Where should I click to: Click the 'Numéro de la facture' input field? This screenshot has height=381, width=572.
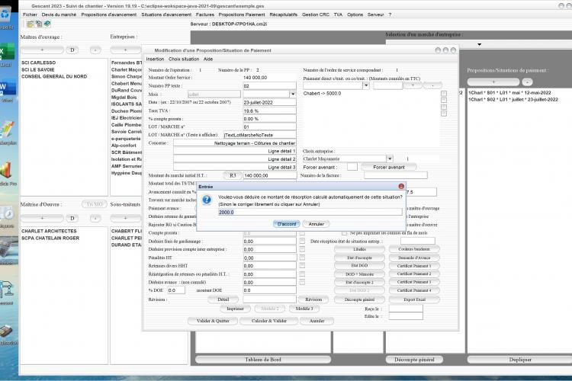396,175
